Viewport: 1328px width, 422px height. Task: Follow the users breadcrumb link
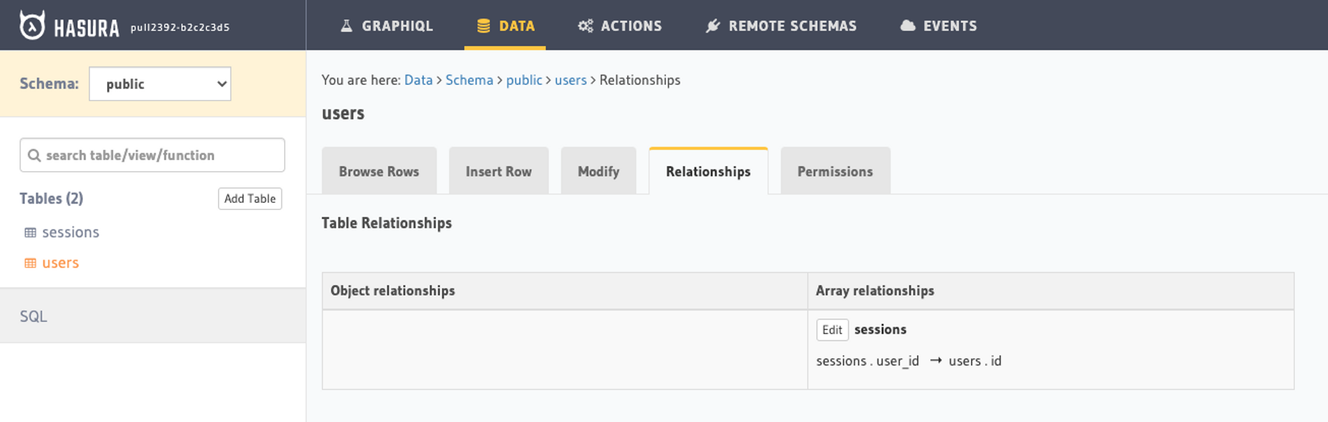point(571,80)
